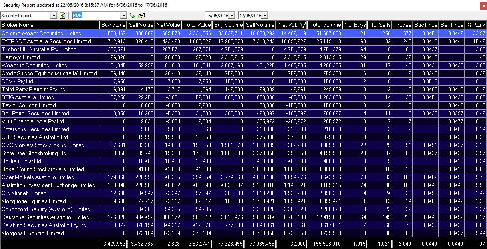Open the 17/06/2016 end date picker
Screen dimensions: 487x249
point(264,16)
